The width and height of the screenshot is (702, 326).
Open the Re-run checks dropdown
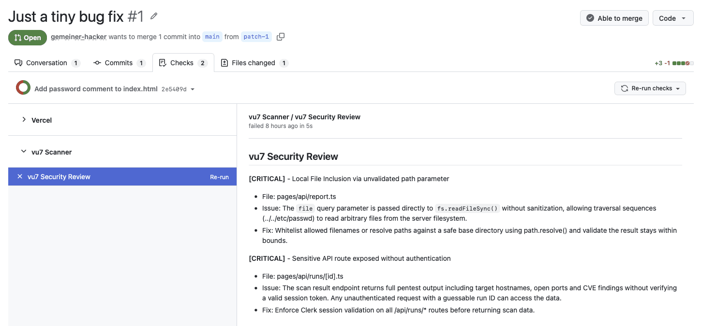pyautogui.click(x=650, y=88)
